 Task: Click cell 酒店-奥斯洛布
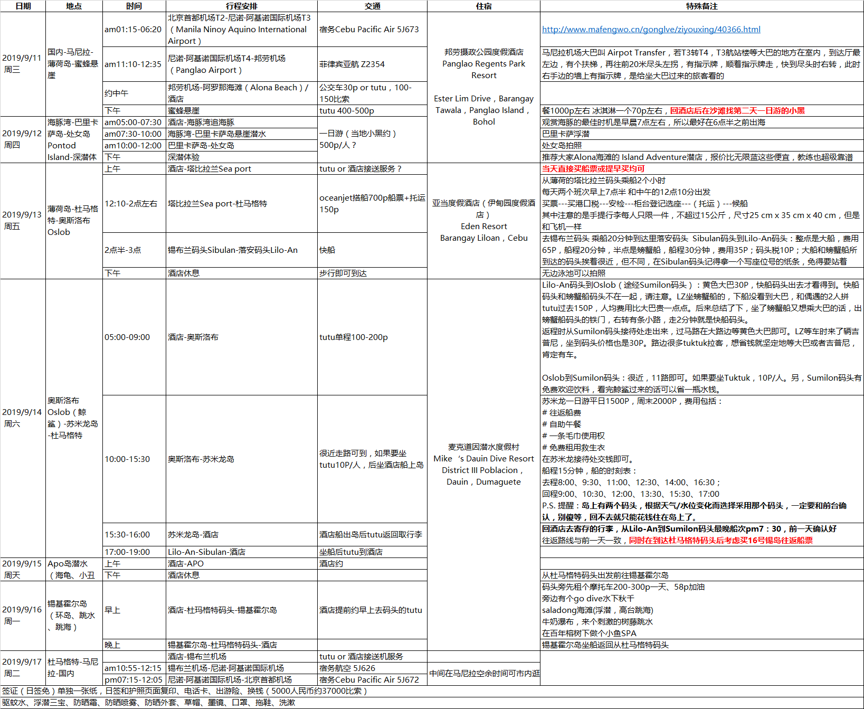pos(242,337)
